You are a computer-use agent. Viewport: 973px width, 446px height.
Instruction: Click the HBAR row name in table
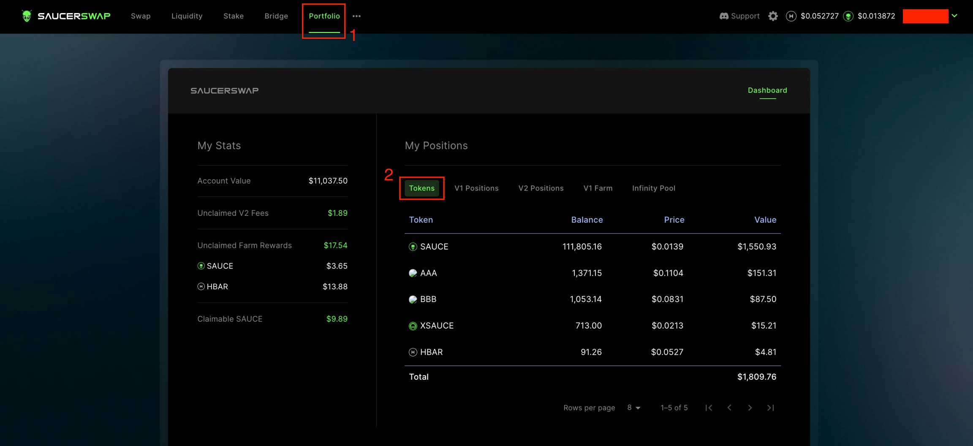coord(432,352)
